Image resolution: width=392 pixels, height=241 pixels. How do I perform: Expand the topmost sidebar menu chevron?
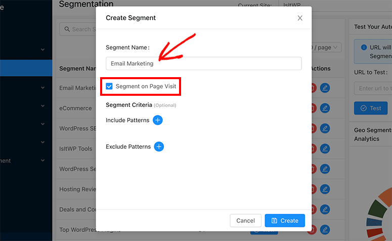click(x=42, y=50)
